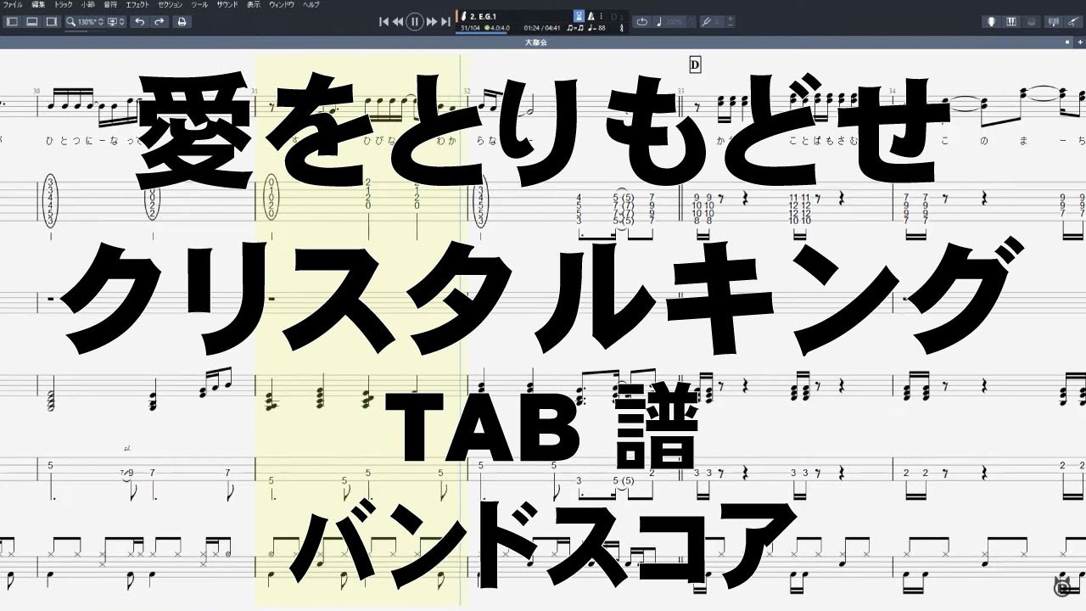
Task: Toggle the count-in hourglass button
Action: click(579, 15)
